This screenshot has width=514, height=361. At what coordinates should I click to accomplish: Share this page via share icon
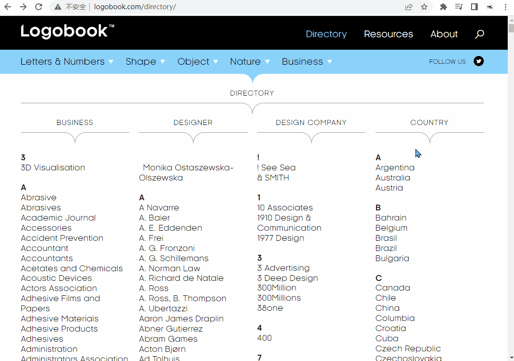[x=408, y=7]
